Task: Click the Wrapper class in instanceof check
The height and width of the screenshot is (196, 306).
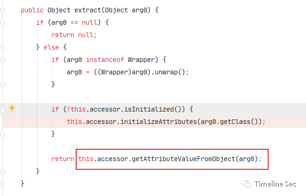Action: coord(141,60)
